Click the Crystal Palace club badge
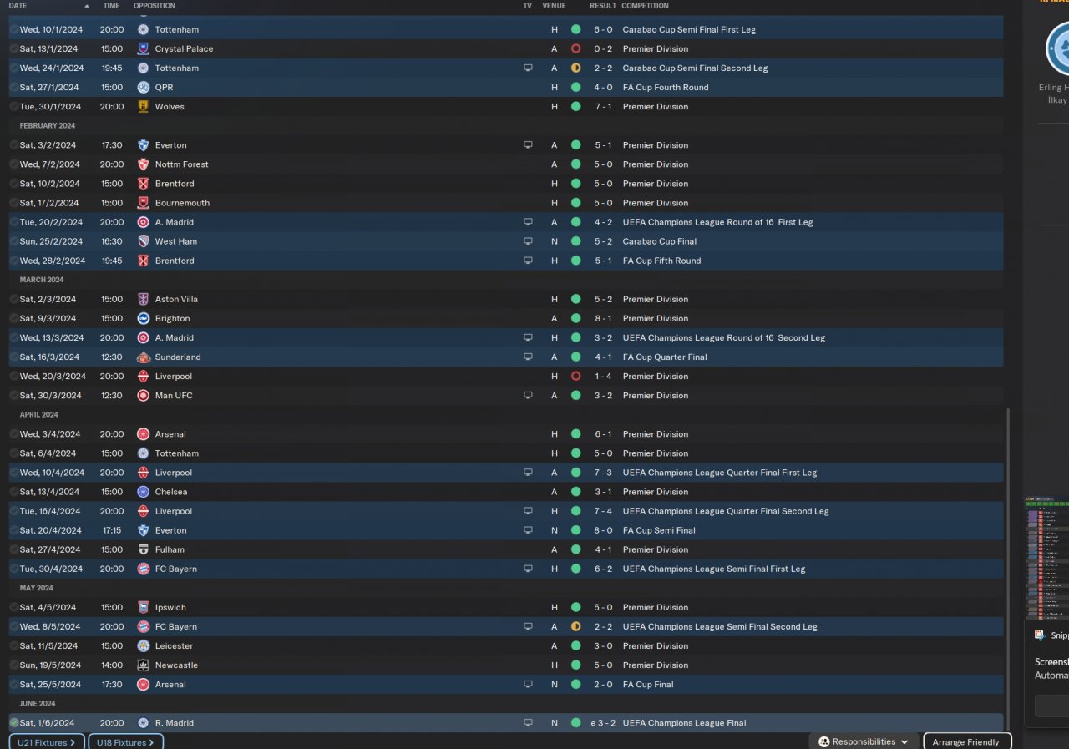The width and height of the screenshot is (1069, 749). click(143, 48)
